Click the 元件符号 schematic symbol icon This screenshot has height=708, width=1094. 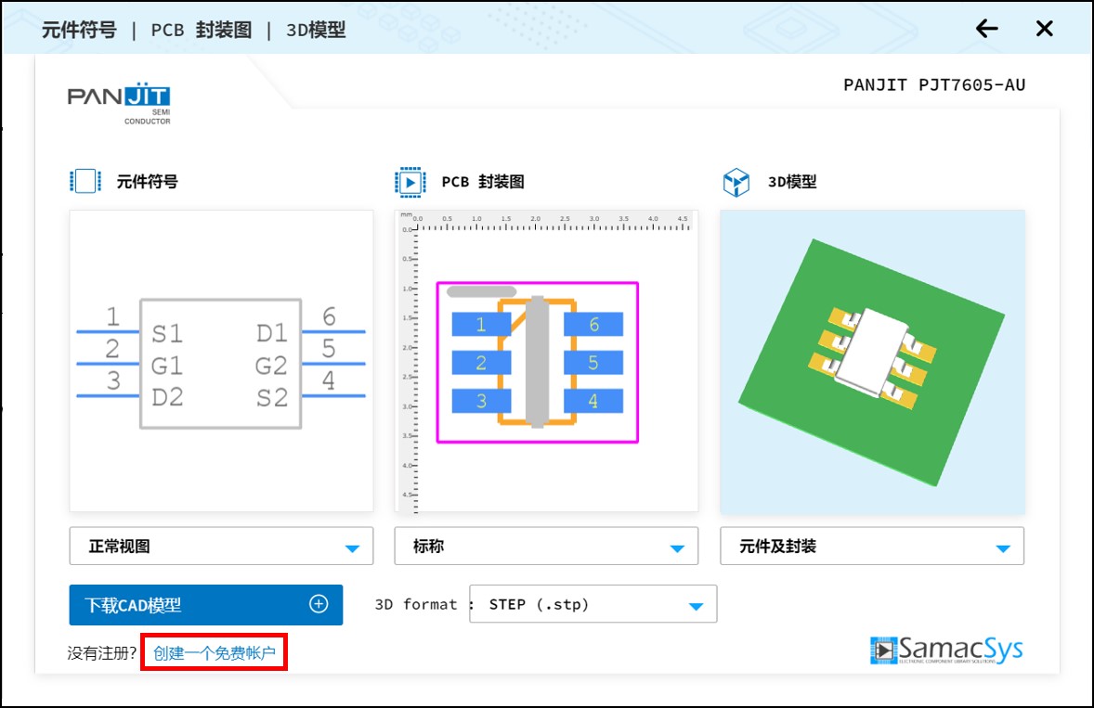85,181
